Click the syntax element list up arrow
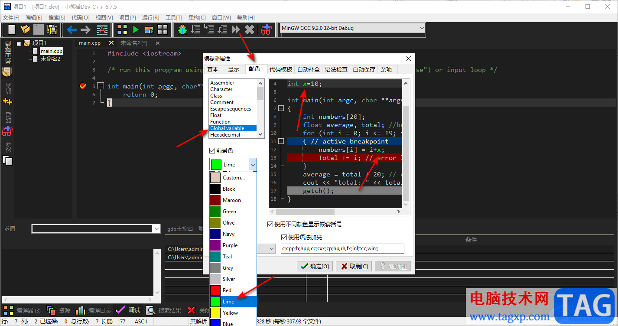The width and height of the screenshot is (618, 326). [260, 83]
